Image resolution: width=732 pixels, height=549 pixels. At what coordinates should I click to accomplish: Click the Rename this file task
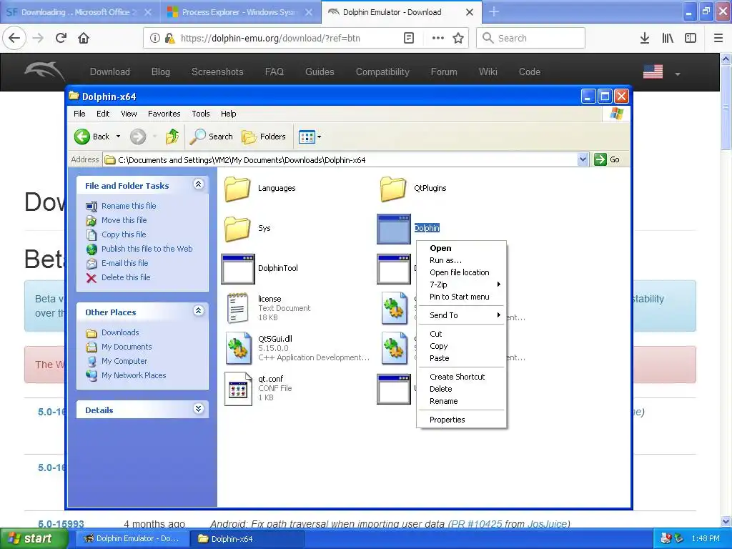pos(129,206)
